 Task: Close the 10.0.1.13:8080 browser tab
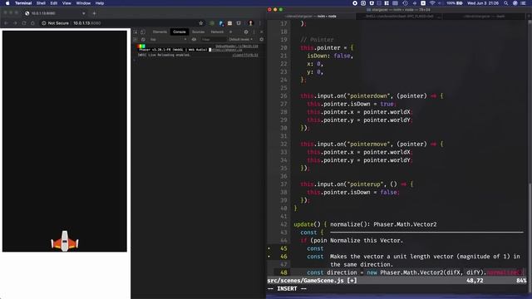tap(83, 13)
